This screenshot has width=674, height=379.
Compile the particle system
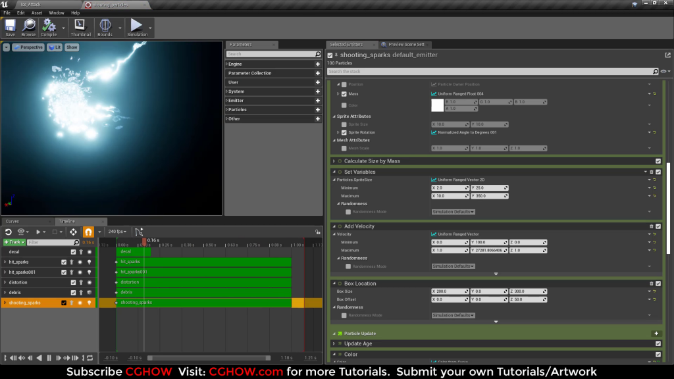(49, 28)
